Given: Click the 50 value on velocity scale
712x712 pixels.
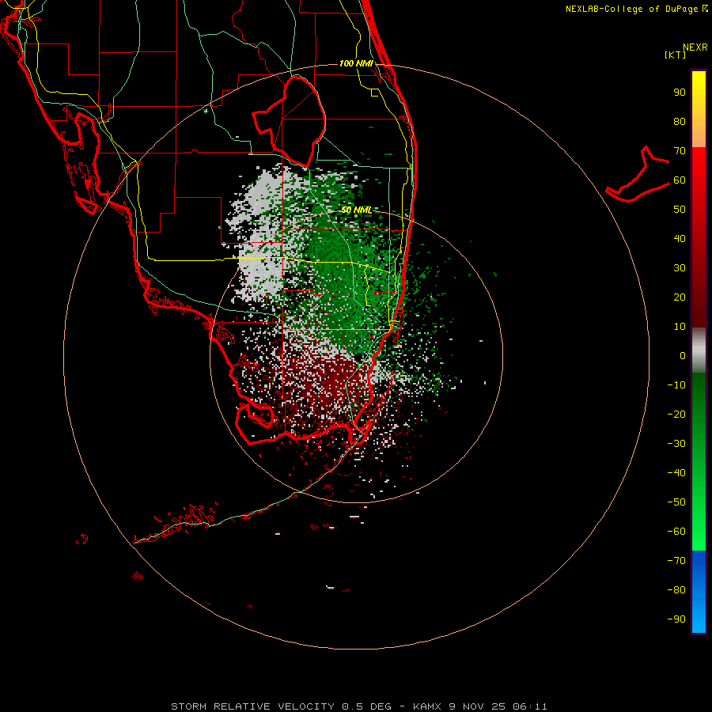Looking at the screenshot, I should point(680,210).
